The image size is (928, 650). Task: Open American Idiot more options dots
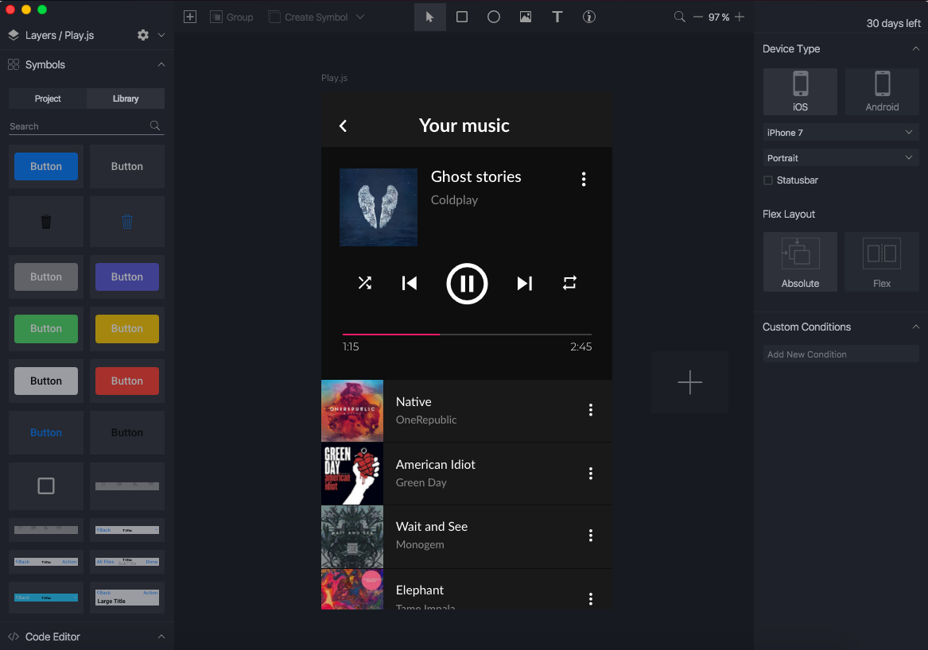click(591, 473)
